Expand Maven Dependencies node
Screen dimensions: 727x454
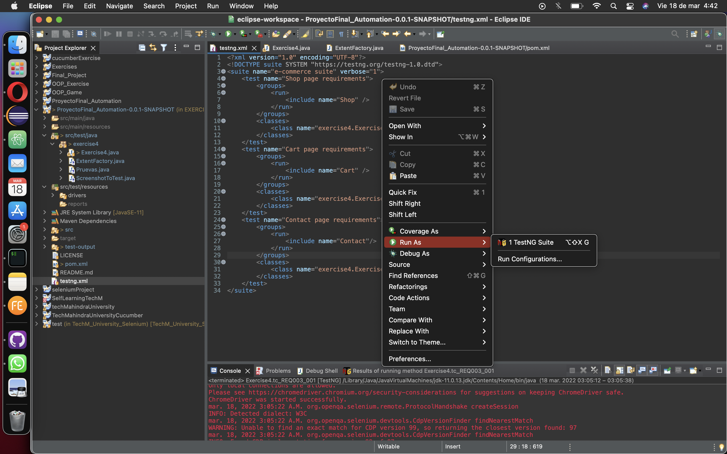44,221
